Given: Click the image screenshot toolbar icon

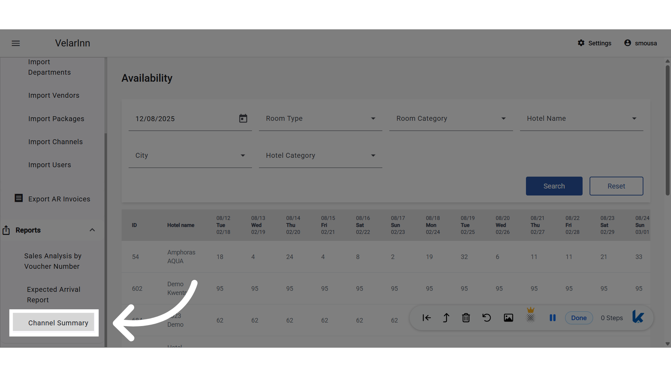Looking at the screenshot, I should 508,318.
